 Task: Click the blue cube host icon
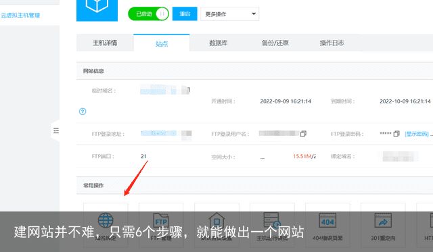coord(97,10)
